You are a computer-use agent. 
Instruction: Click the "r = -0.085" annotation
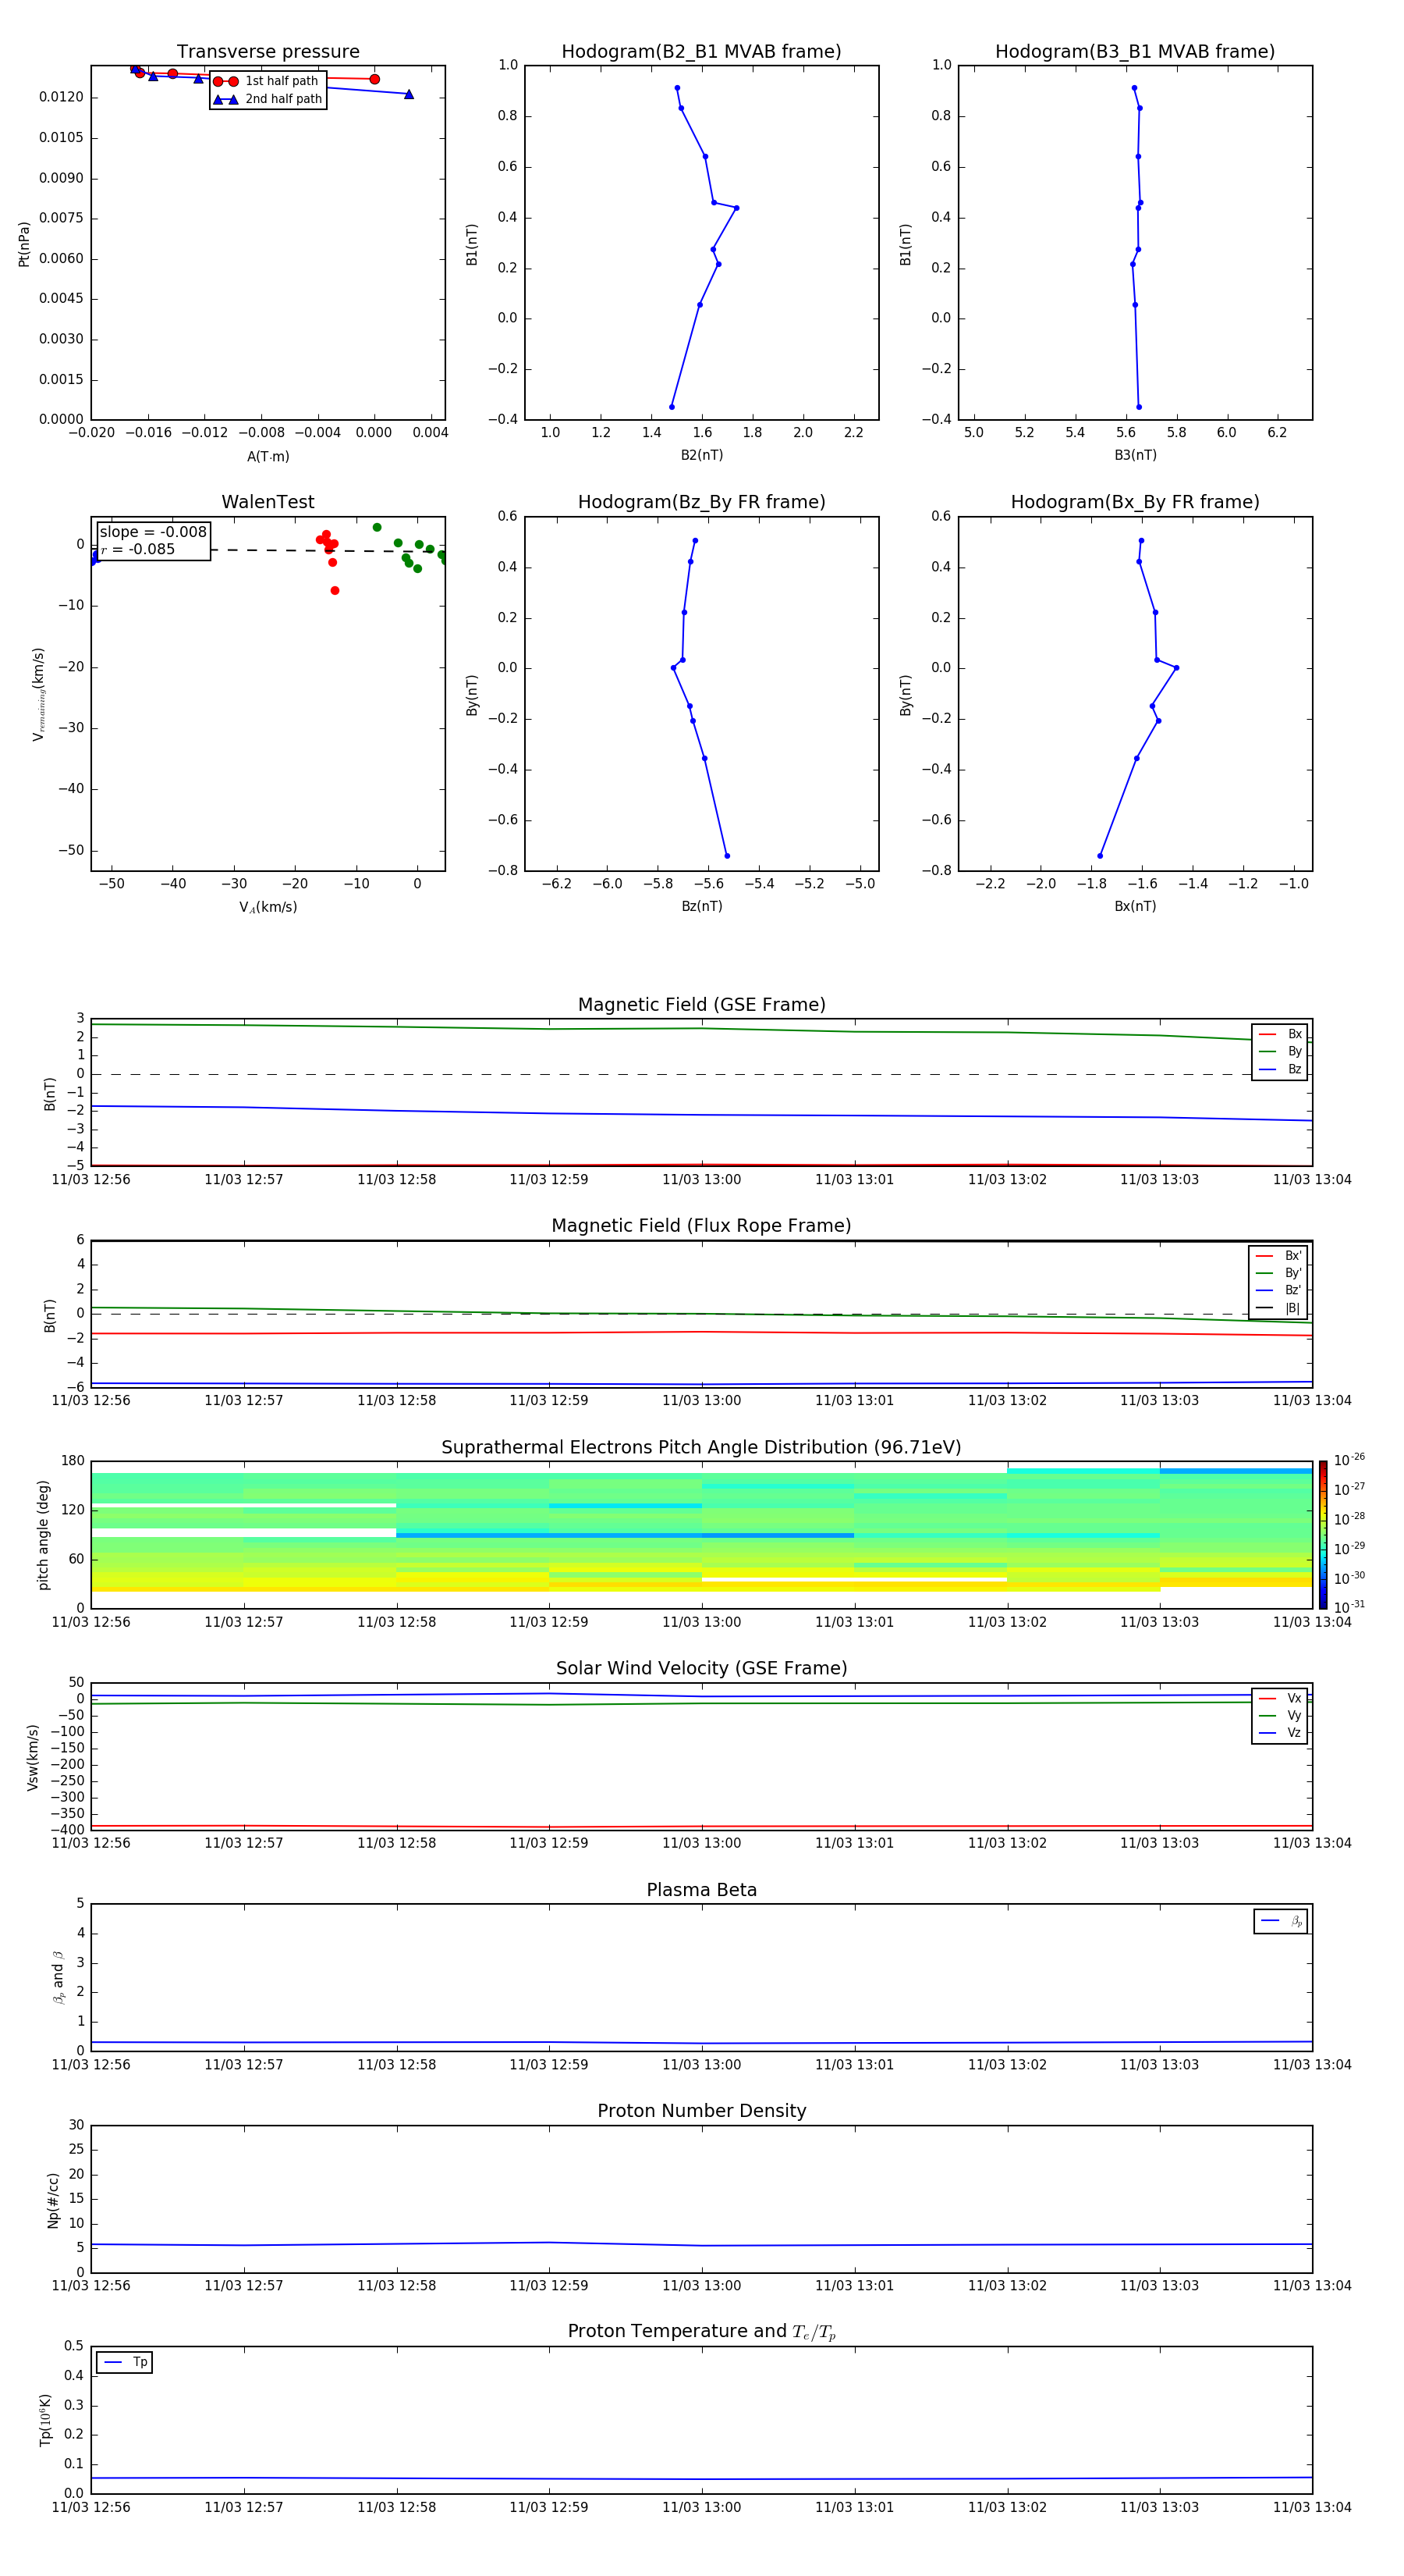point(138,549)
